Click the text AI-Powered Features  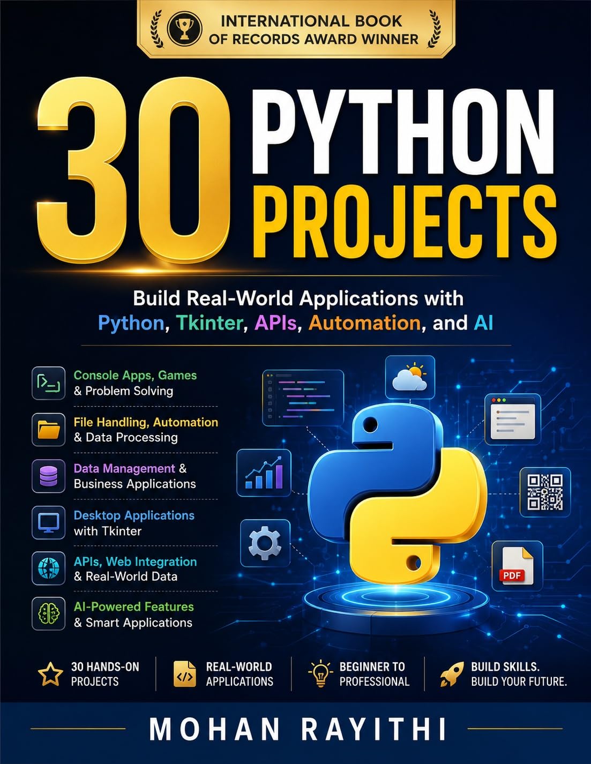click(x=133, y=606)
